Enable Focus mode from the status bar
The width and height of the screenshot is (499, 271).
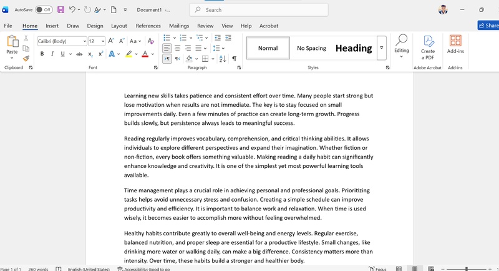click(x=378, y=269)
